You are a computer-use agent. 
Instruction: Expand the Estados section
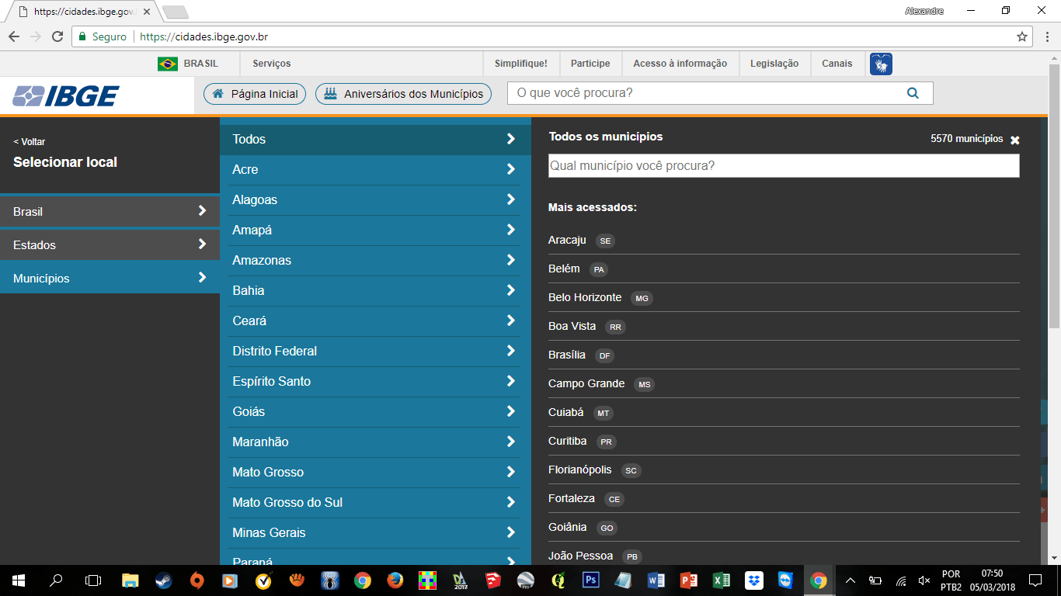tap(110, 244)
